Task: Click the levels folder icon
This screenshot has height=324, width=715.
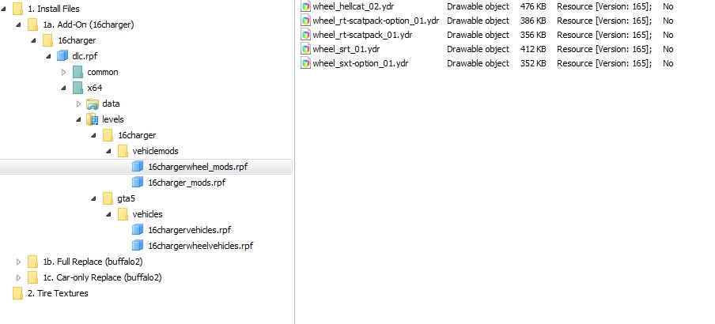Action: click(93, 119)
